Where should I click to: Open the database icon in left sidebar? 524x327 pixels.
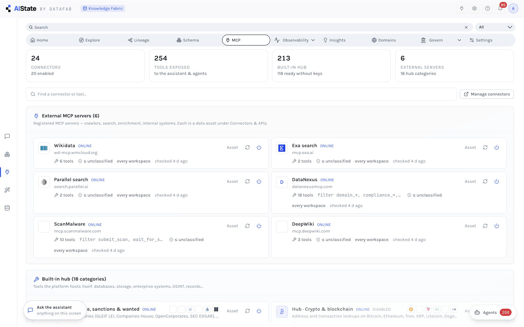[x=7, y=208]
